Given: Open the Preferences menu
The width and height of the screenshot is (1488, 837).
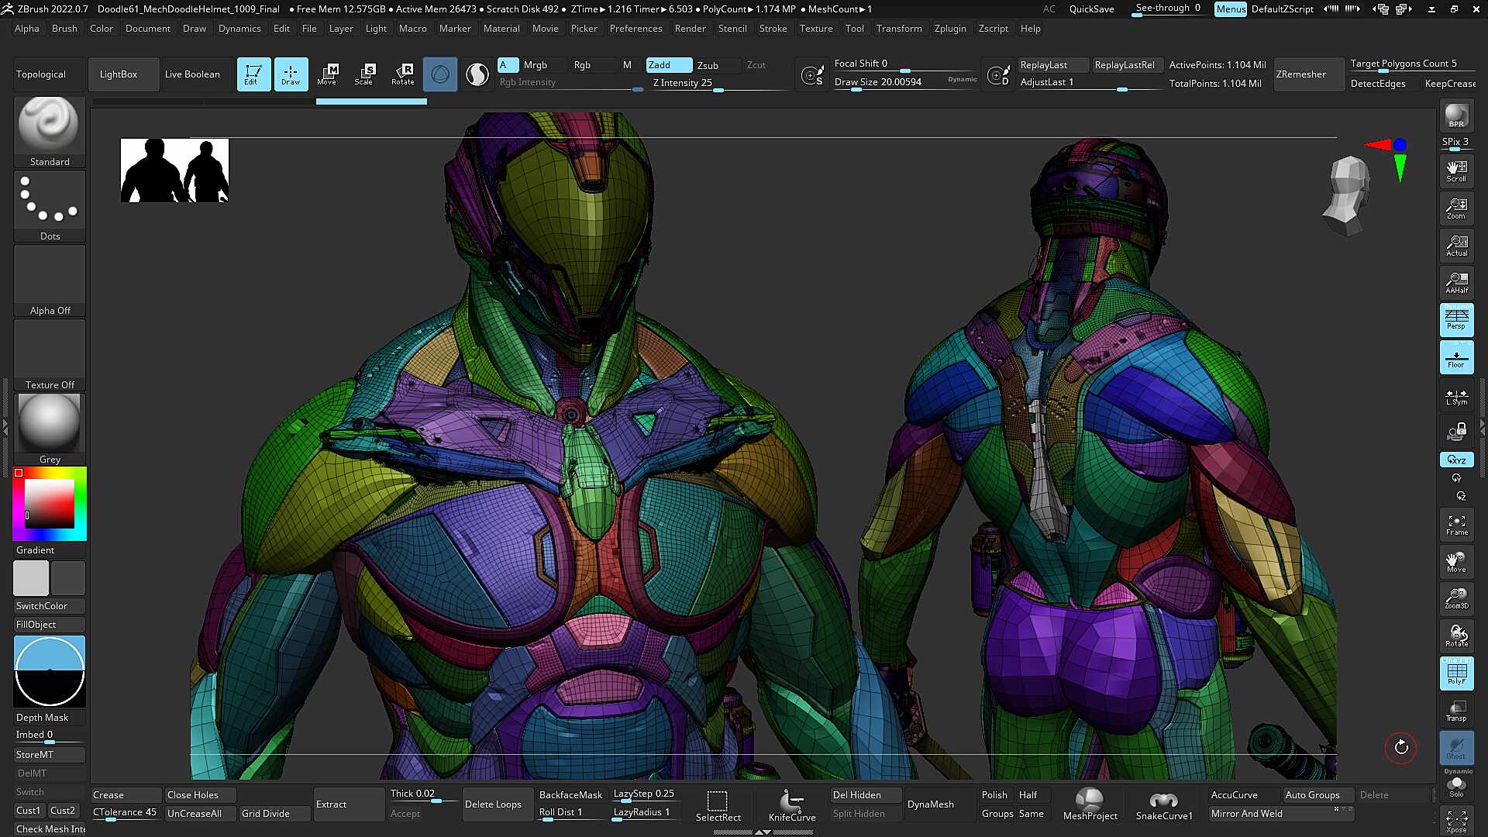Looking at the screenshot, I should [635, 29].
